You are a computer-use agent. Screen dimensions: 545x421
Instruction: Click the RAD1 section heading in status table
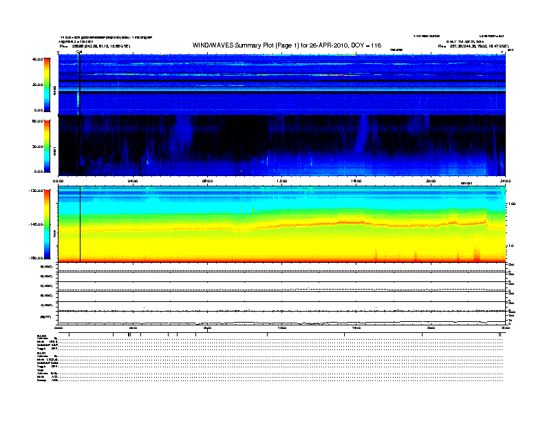(41, 354)
